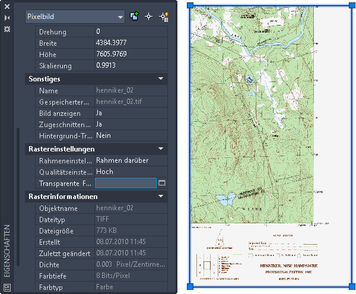Click the Drehung property label
The image size is (356, 294).
click(53, 32)
